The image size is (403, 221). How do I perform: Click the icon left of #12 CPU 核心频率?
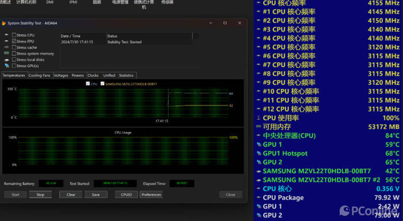(x=259, y=109)
